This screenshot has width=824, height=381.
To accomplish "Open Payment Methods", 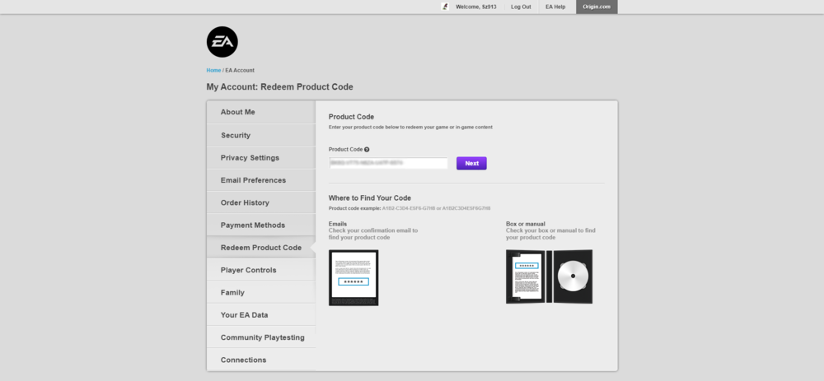I will tap(261, 225).
